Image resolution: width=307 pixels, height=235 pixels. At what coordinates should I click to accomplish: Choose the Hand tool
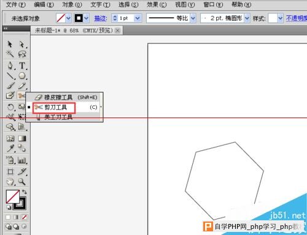click(10, 182)
